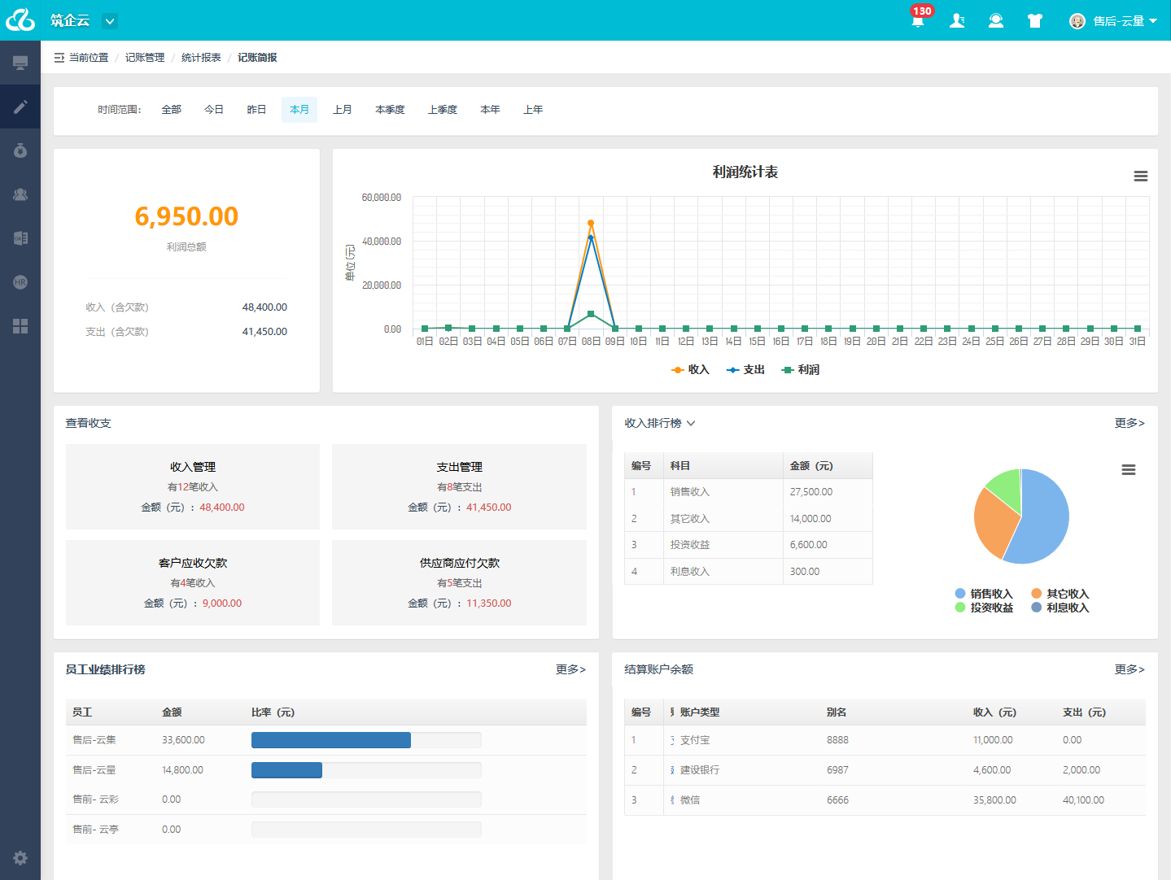
Task: Open the pie chart hamburger menu
Action: click(x=1129, y=470)
